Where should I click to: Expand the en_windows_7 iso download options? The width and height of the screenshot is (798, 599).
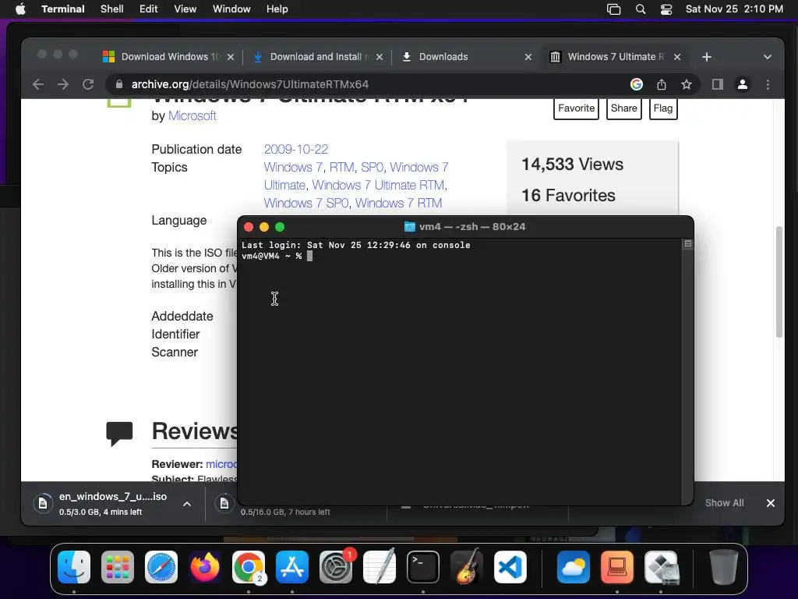[x=187, y=504]
